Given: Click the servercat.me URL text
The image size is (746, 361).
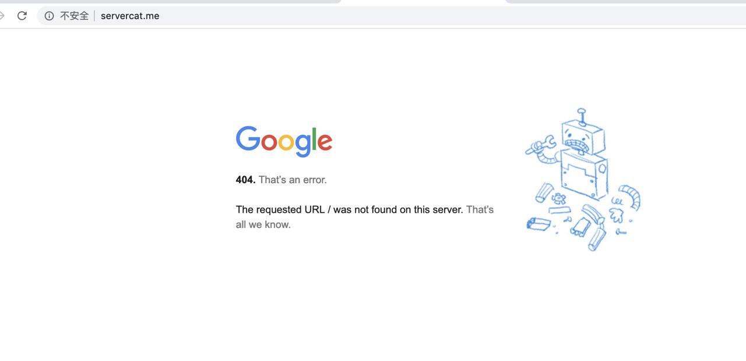Looking at the screenshot, I should tap(130, 16).
